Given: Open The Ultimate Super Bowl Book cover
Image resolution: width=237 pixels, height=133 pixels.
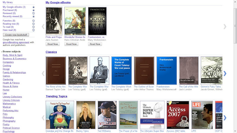Looking at the screenshot, I should [x=152, y=115].
